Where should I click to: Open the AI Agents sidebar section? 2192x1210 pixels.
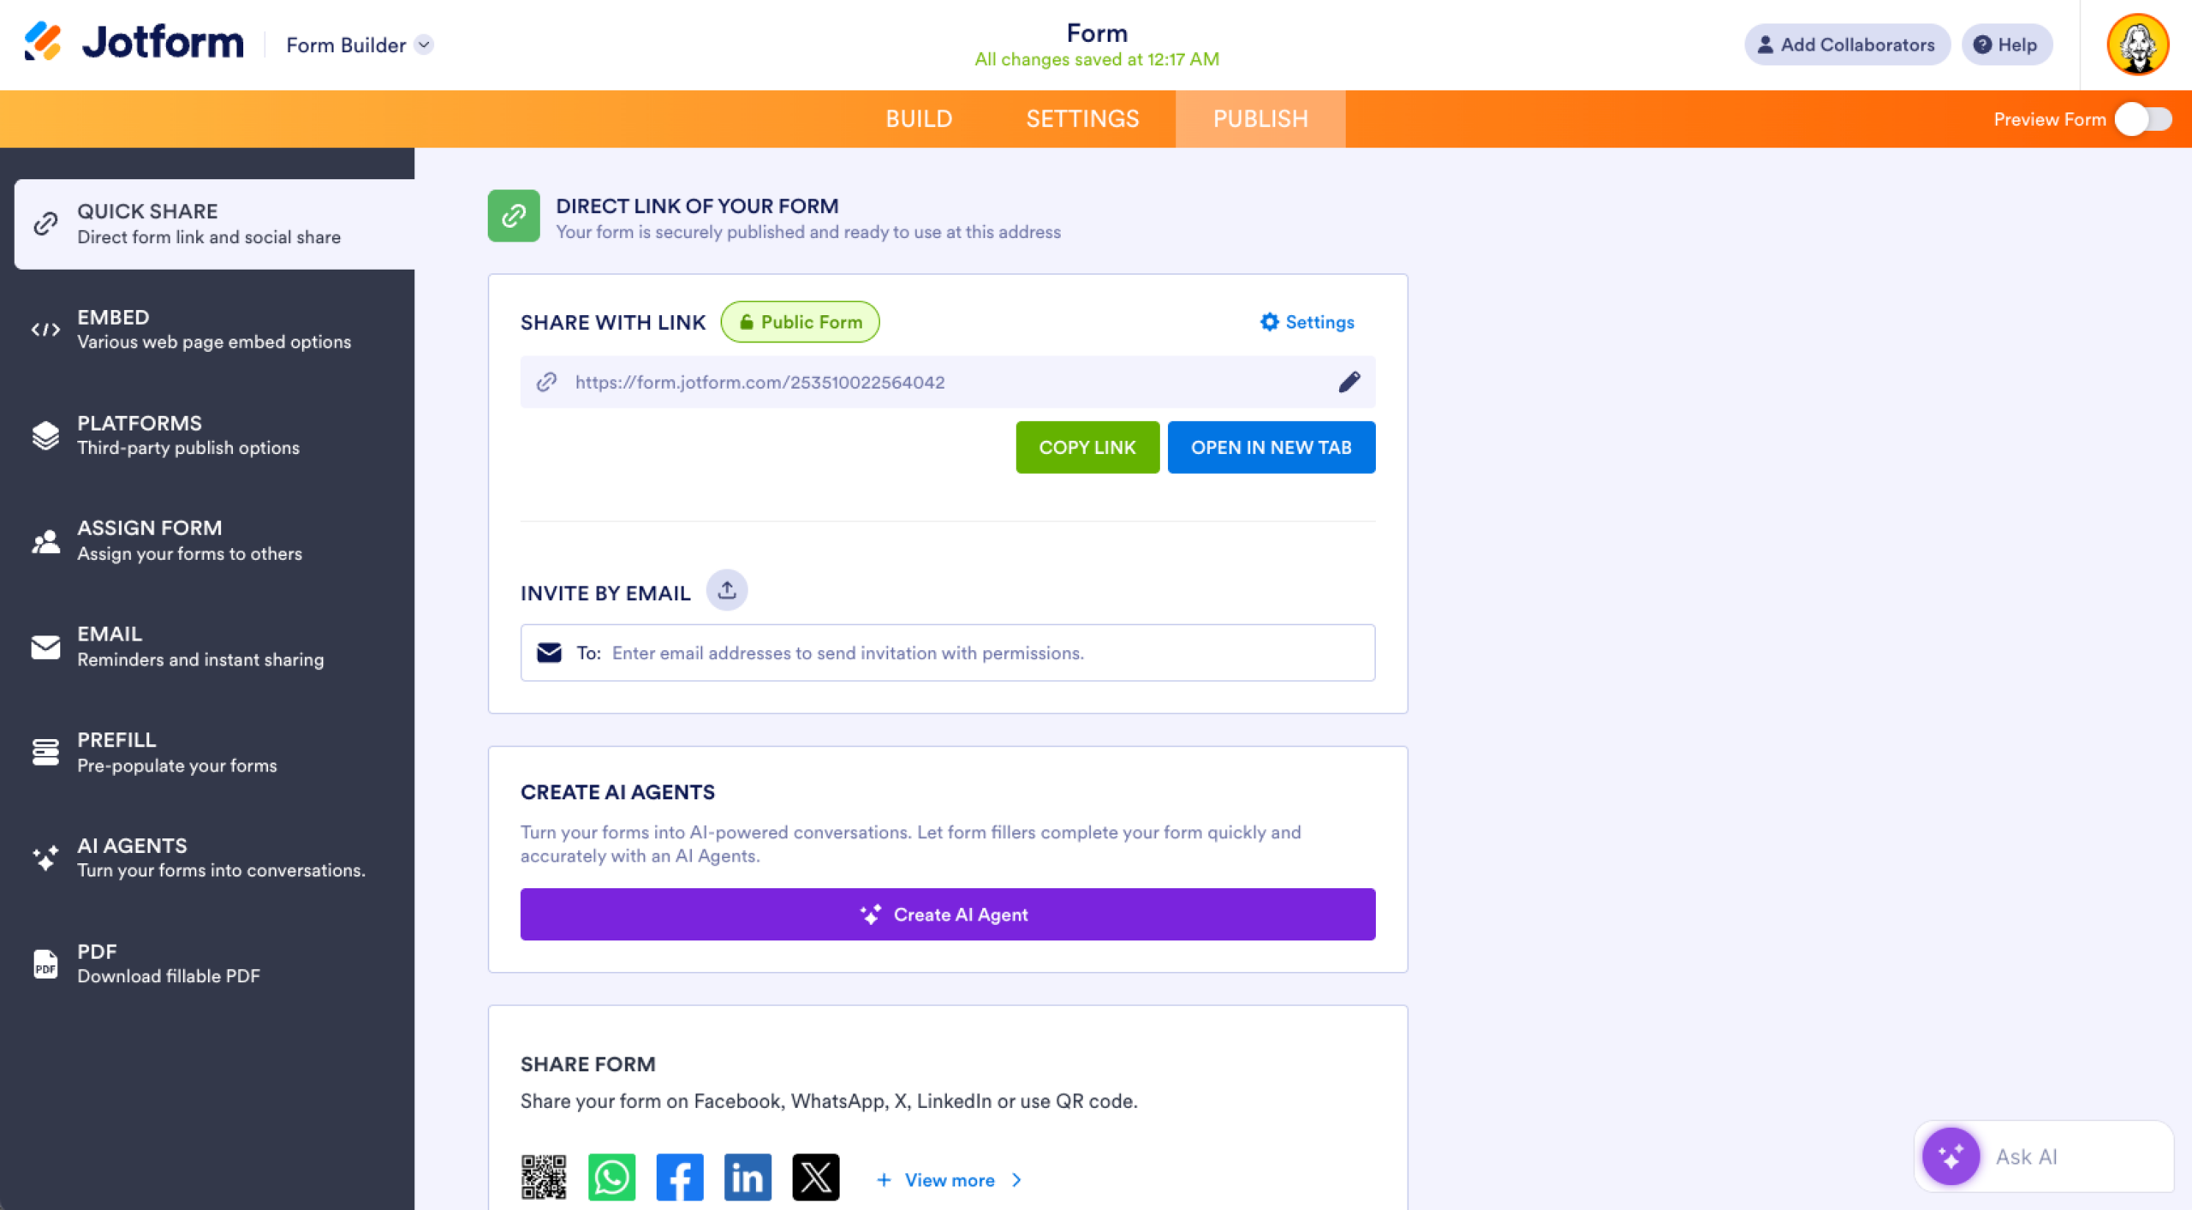221,856
